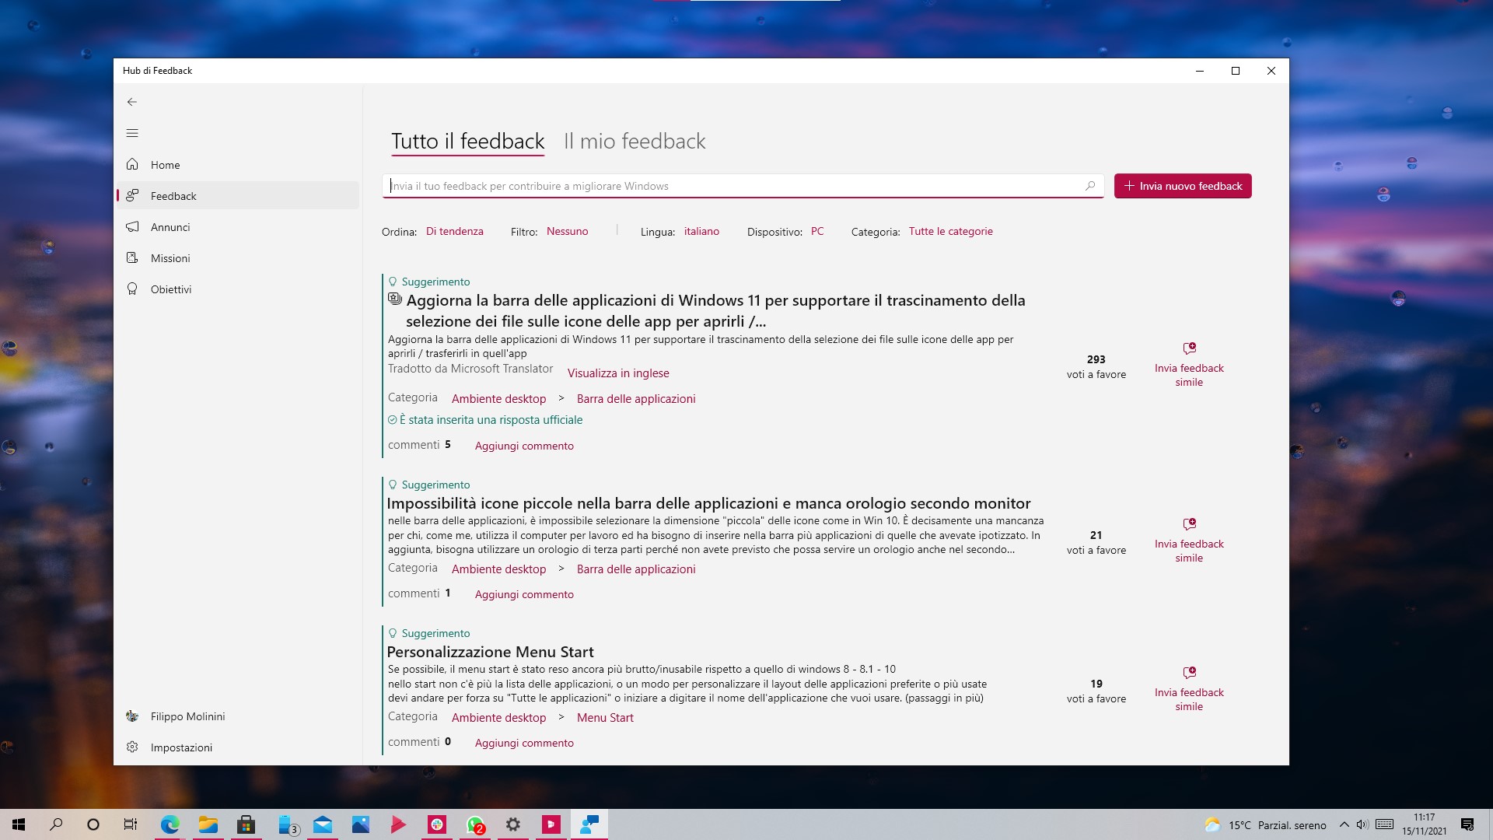Launch Microsoft Edge from the taskbar
Image resolution: width=1493 pixels, height=840 pixels.
[x=170, y=824]
